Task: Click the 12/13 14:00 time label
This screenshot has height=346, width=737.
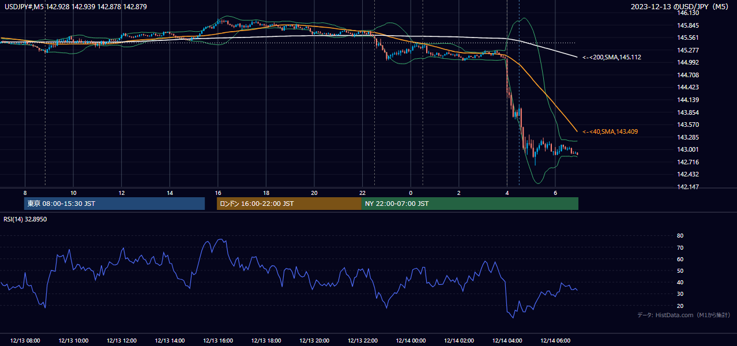Action: (170, 341)
